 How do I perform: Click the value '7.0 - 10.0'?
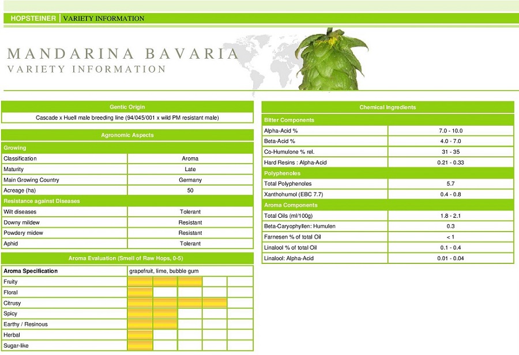click(450, 131)
